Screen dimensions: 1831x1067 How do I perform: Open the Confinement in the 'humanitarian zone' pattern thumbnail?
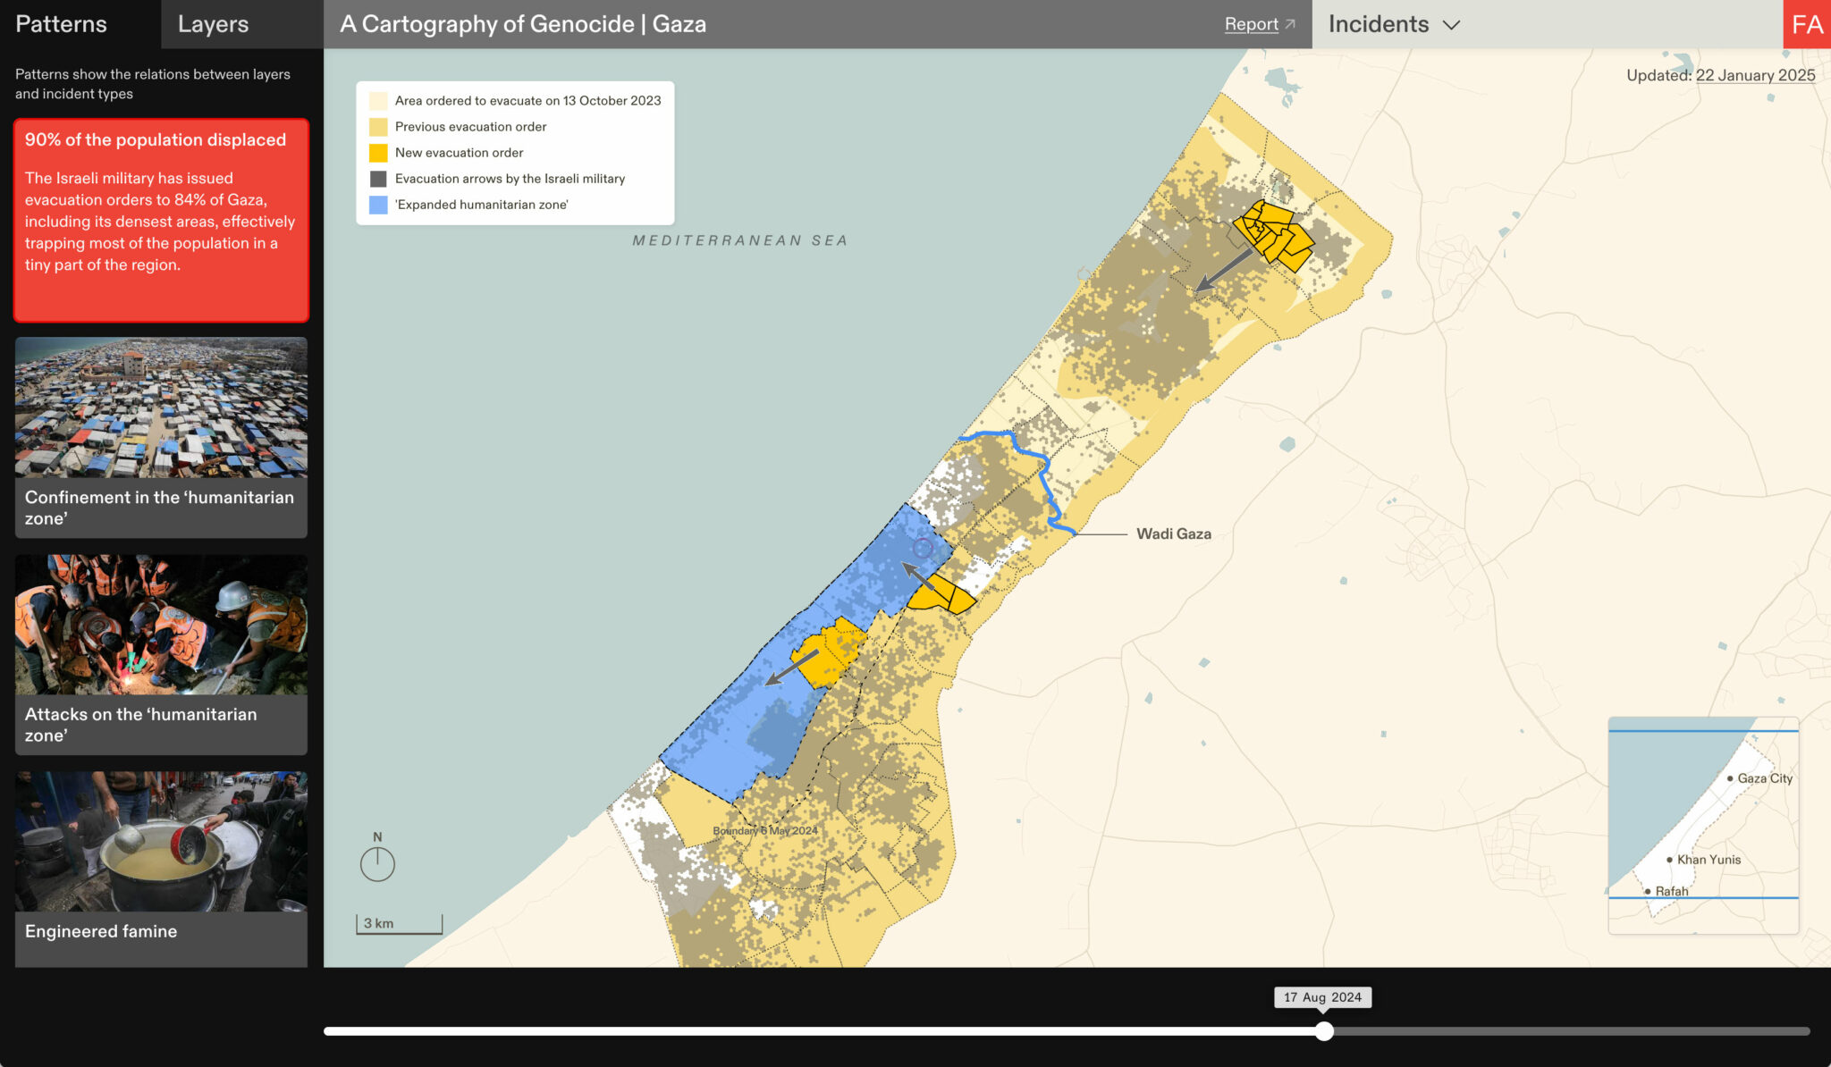click(161, 407)
